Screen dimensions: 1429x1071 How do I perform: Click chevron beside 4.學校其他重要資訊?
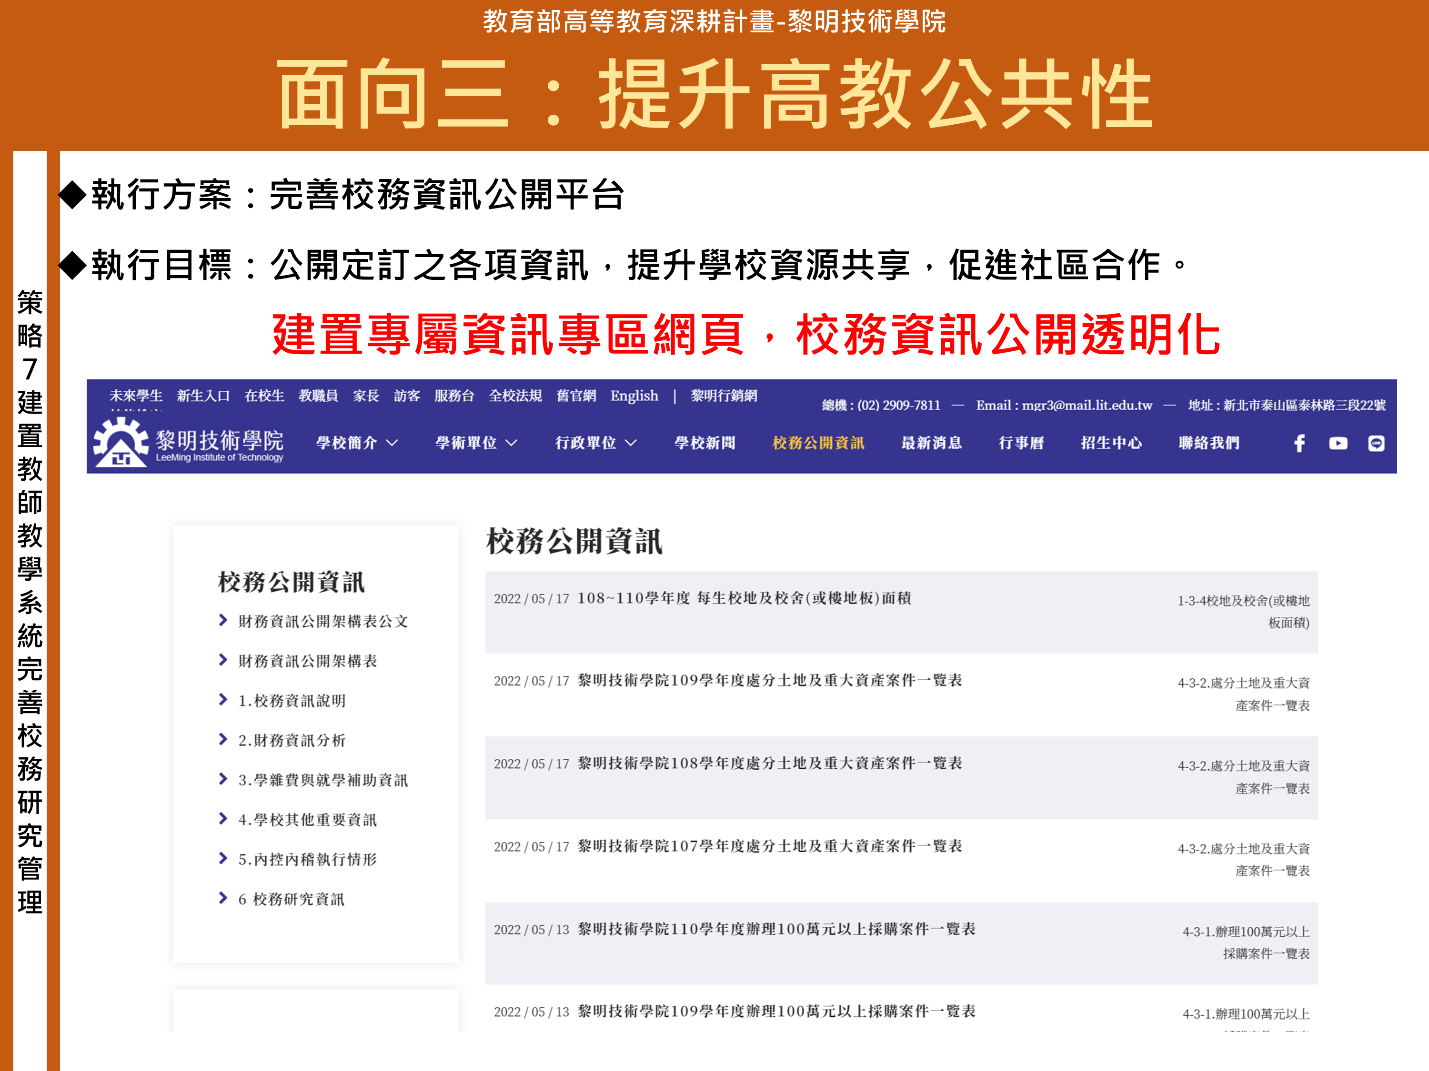(223, 819)
